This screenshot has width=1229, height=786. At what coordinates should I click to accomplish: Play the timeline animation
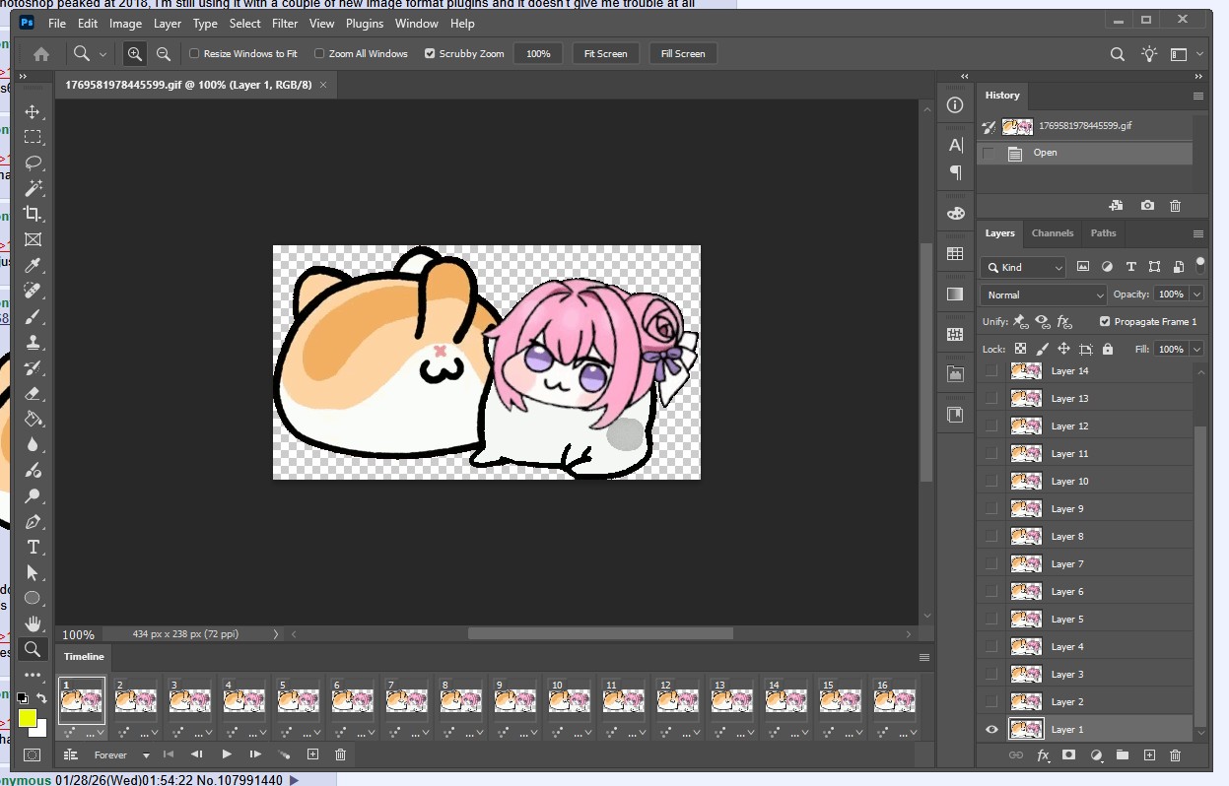(227, 754)
